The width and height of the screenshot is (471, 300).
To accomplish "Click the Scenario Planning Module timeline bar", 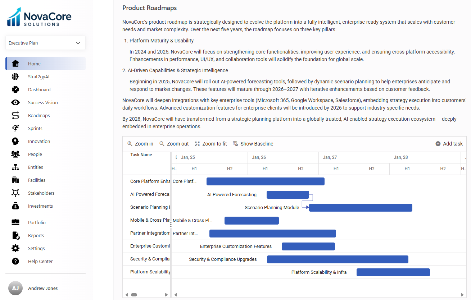I will [361, 208].
